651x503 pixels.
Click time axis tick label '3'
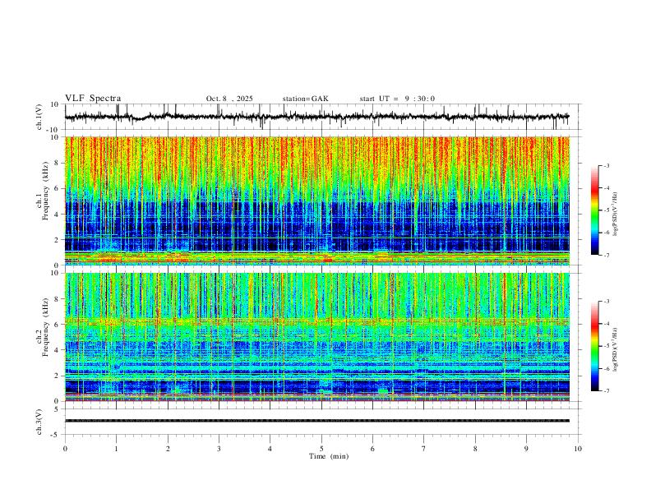pos(219,449)
